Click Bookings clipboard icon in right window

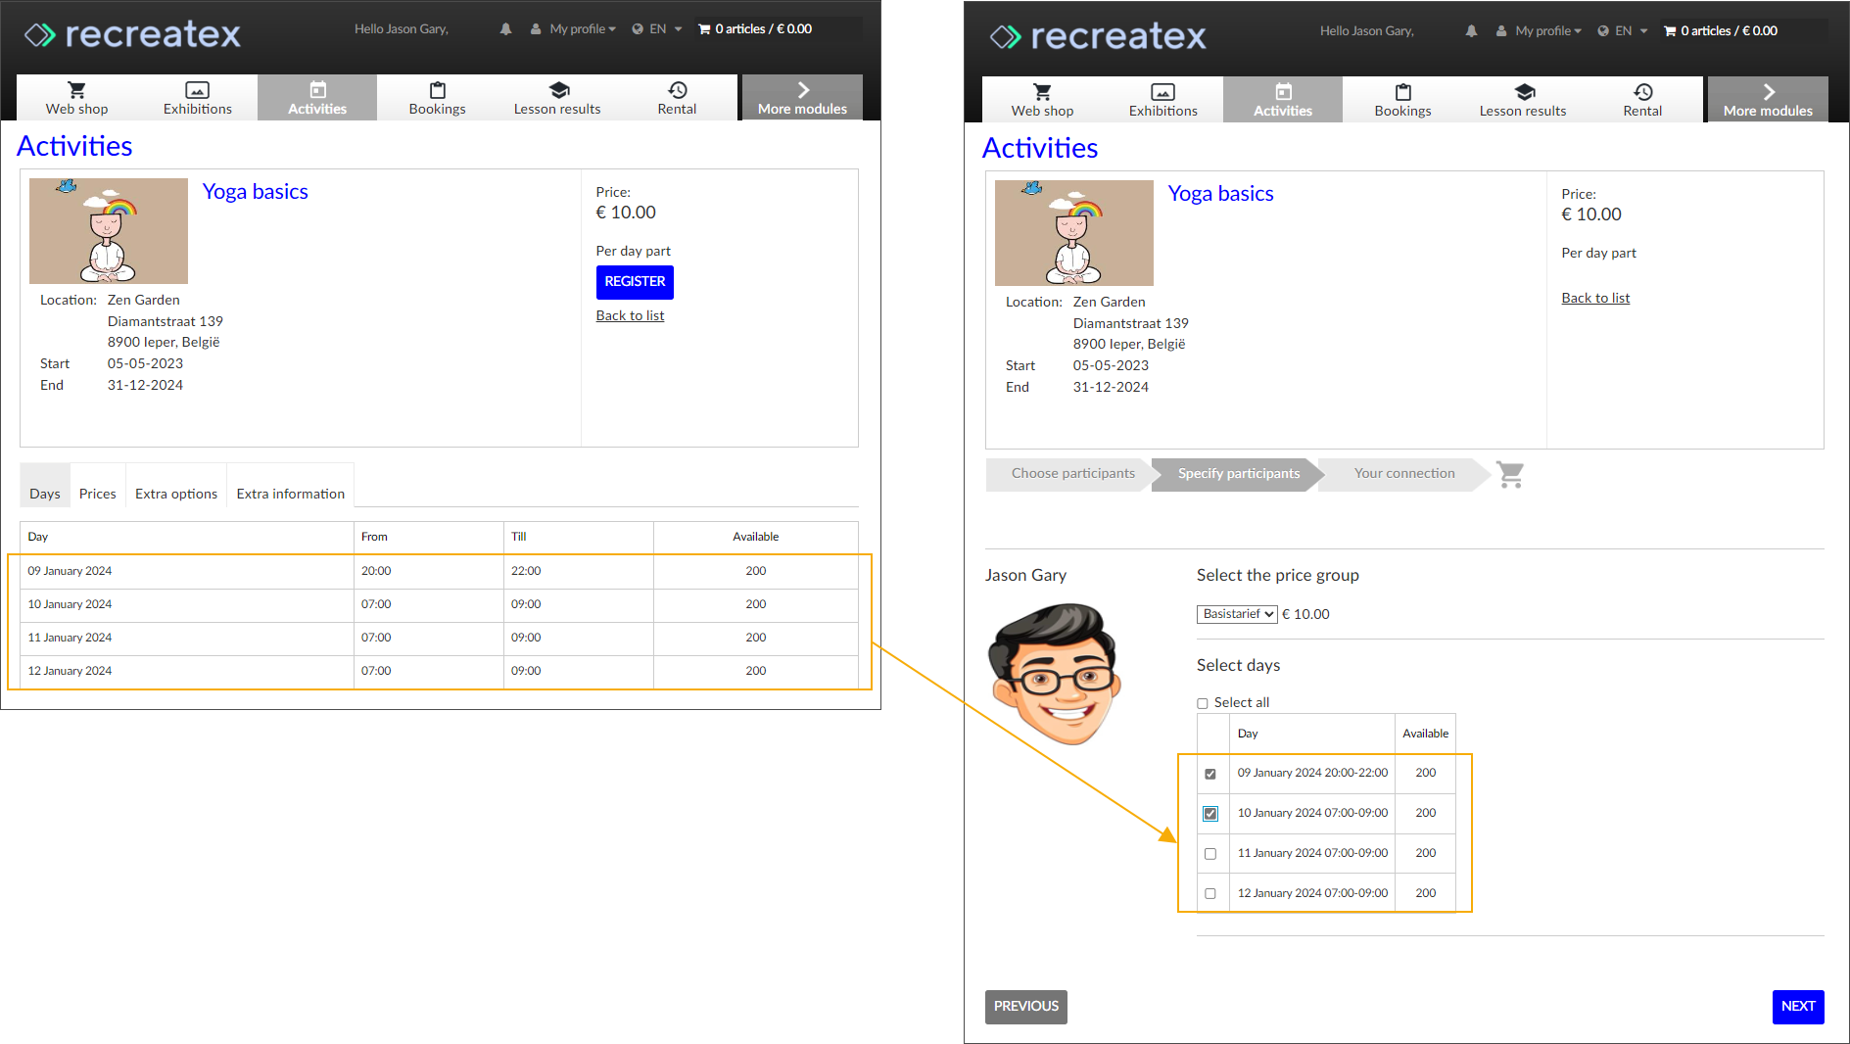[1402, 93]
